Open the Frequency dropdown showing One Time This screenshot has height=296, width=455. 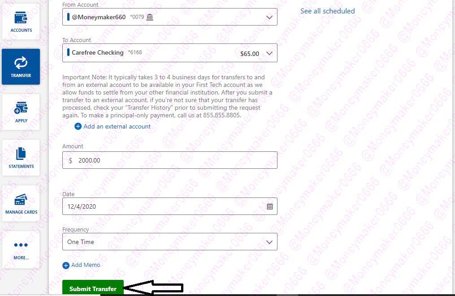coord(169,242)
